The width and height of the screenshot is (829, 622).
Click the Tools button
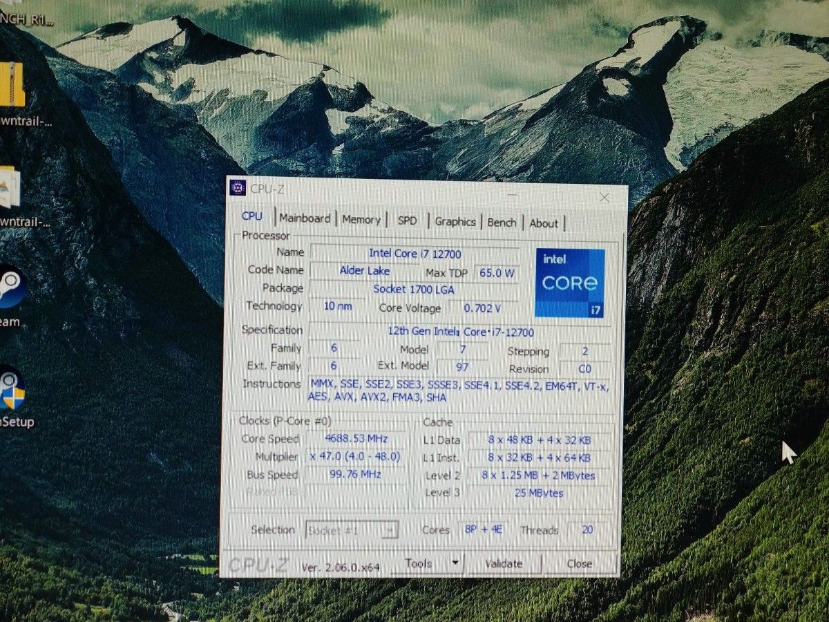[418, 564]
